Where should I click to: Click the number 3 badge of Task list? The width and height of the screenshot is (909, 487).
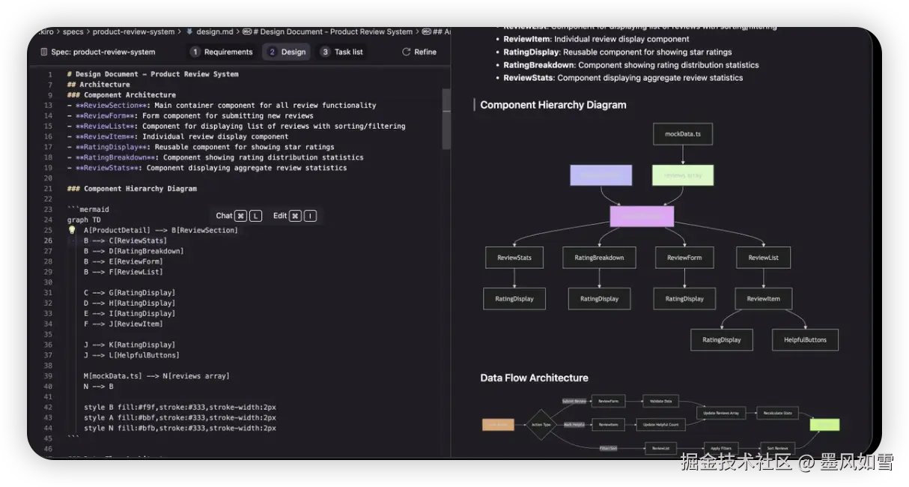click(325, 52)
